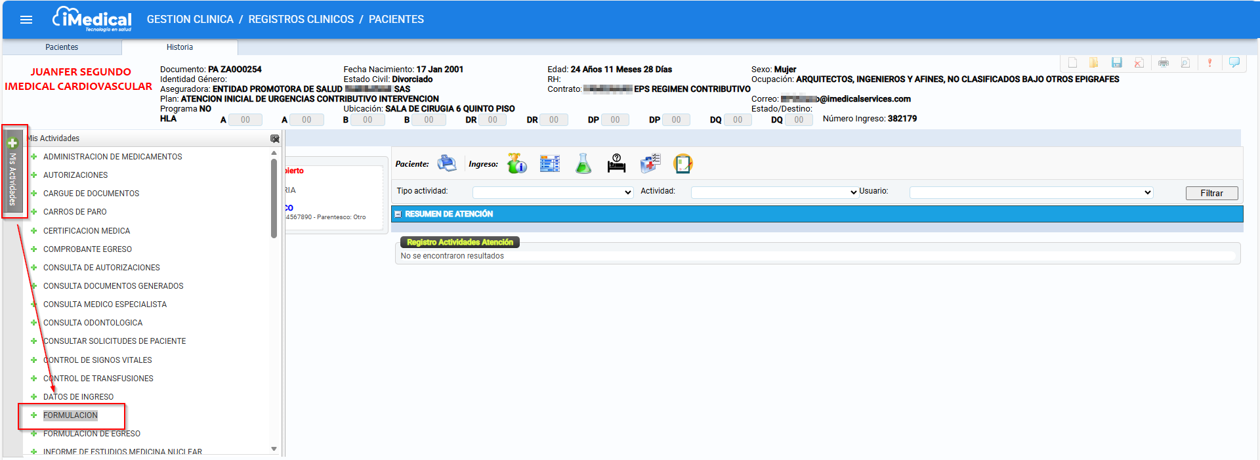Screen dimensions: 1260x460
Task: Open the Actividad dropdown
Action: 775,192
